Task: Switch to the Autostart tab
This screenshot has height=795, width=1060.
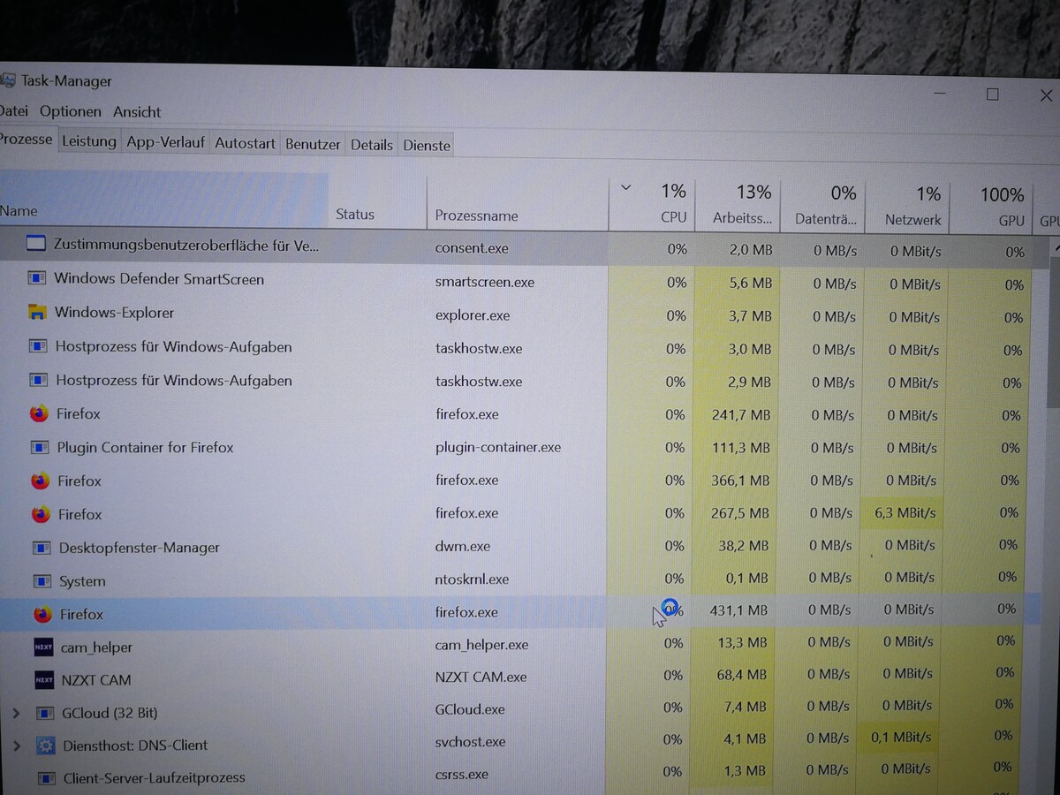Action: pos(245,143)
